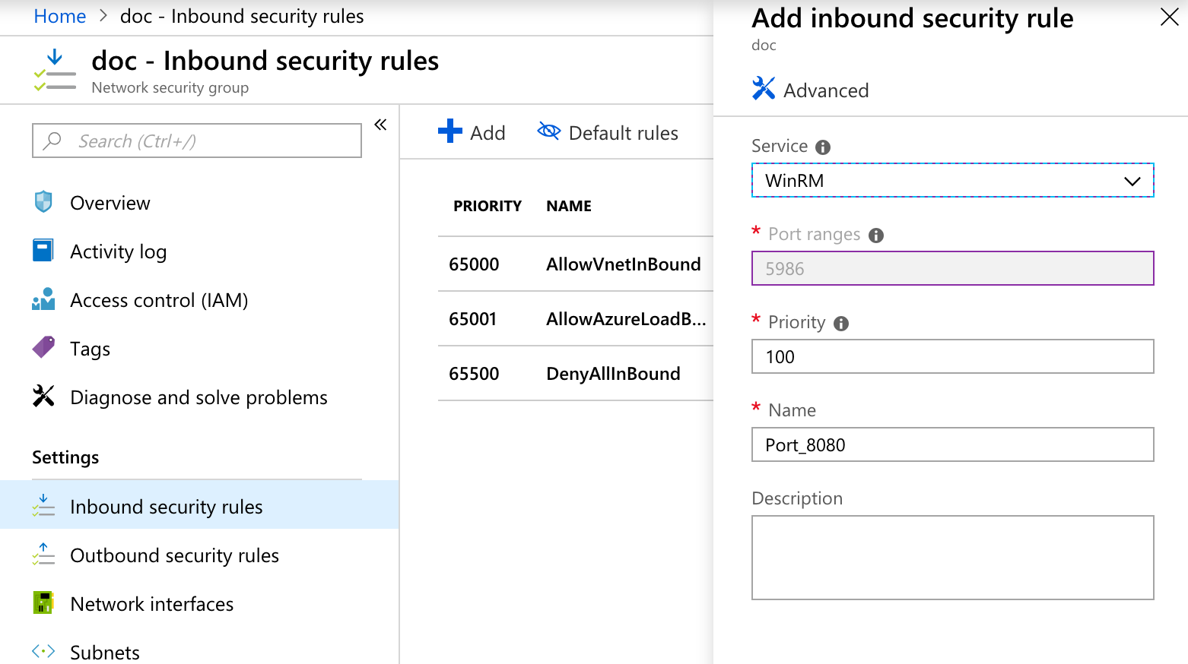Viewport: 1188px width, 664px height.
Task: Click the Default rules button
Action: (x=608, y=132)
